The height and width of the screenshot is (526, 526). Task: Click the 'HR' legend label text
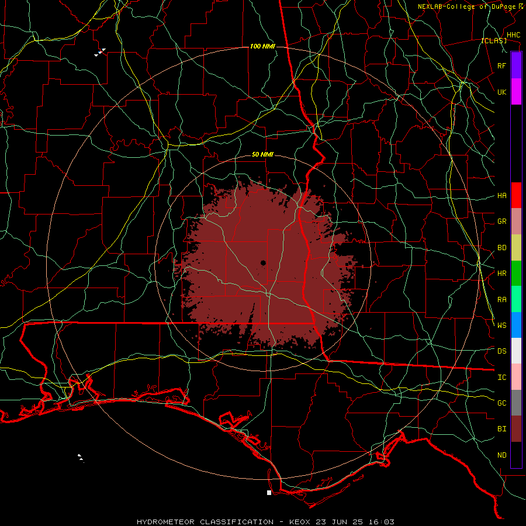point(501,274)
